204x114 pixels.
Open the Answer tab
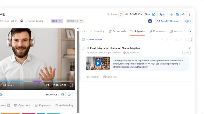[x=178, y=31]
